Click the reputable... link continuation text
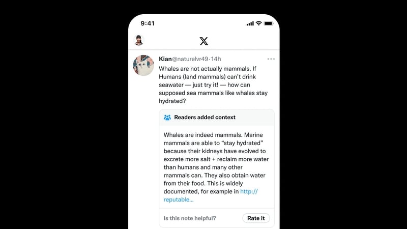The height and width of the screenshot is (229, 407). pos(179,199)
